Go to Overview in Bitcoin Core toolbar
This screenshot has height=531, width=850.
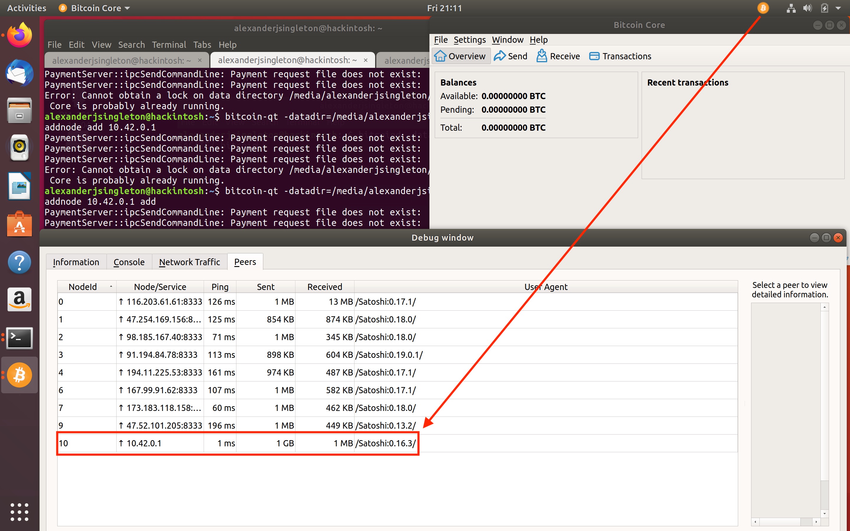(x=460, y=56)
